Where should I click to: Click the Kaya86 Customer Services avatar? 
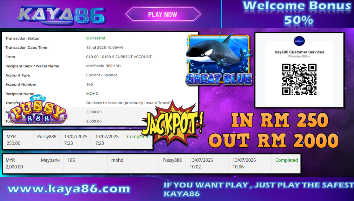pyautogui.click(x=299, y=41)
